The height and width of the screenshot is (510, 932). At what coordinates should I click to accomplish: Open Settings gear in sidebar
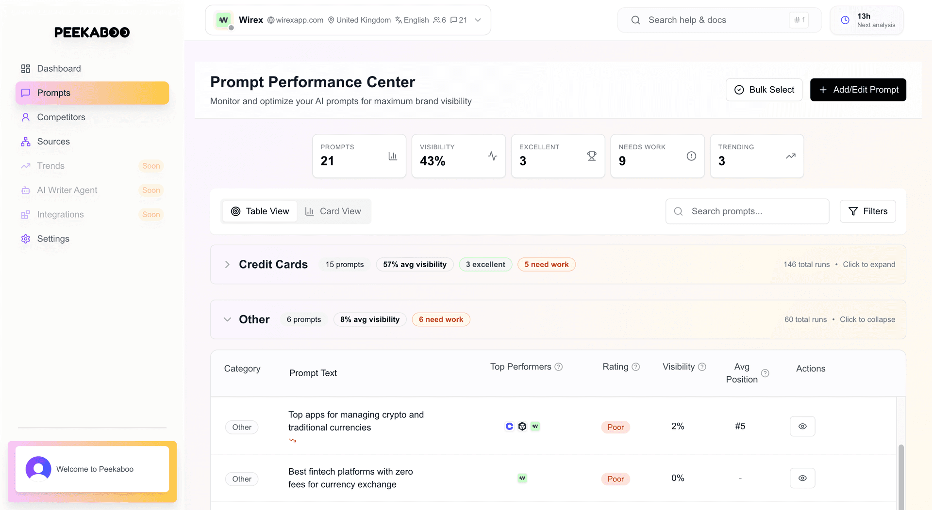pyautogui.click(x=26, y=239)
